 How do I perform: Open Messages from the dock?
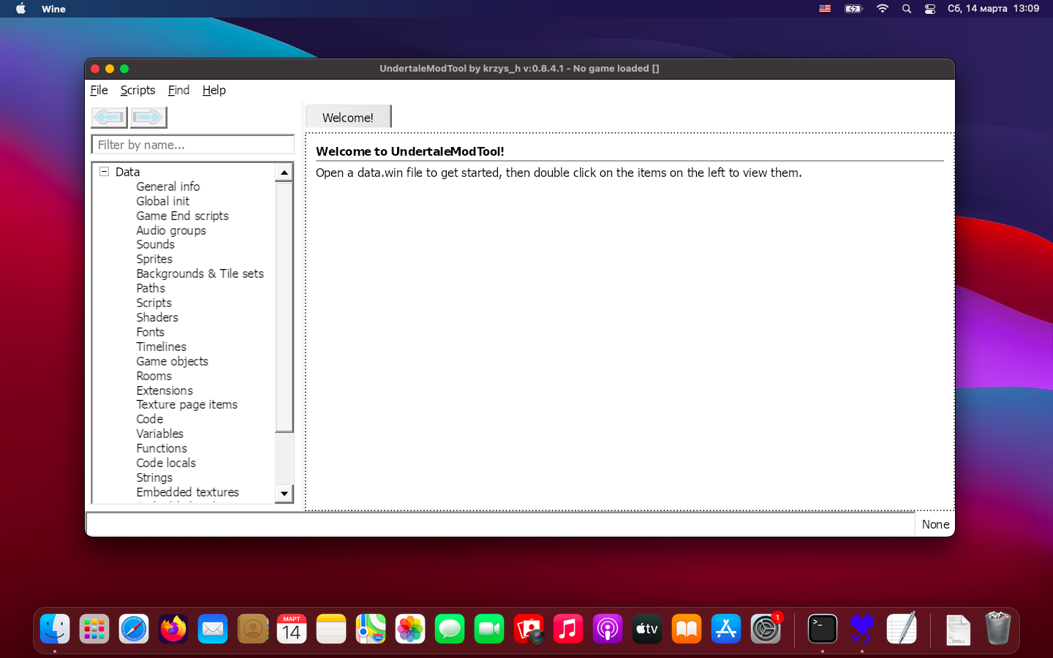(x=450, y=629)
